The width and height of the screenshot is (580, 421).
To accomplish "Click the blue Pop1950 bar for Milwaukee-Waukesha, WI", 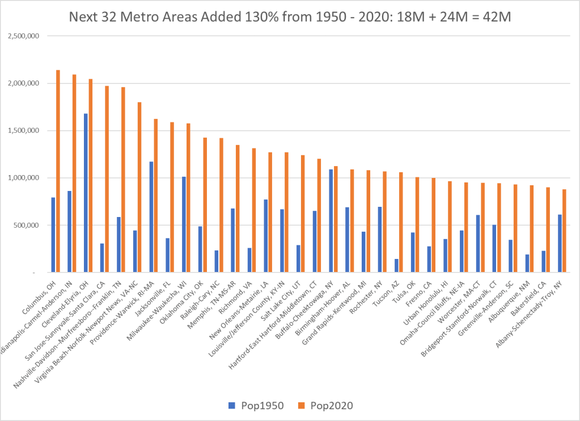I will (x=184, y=224).
